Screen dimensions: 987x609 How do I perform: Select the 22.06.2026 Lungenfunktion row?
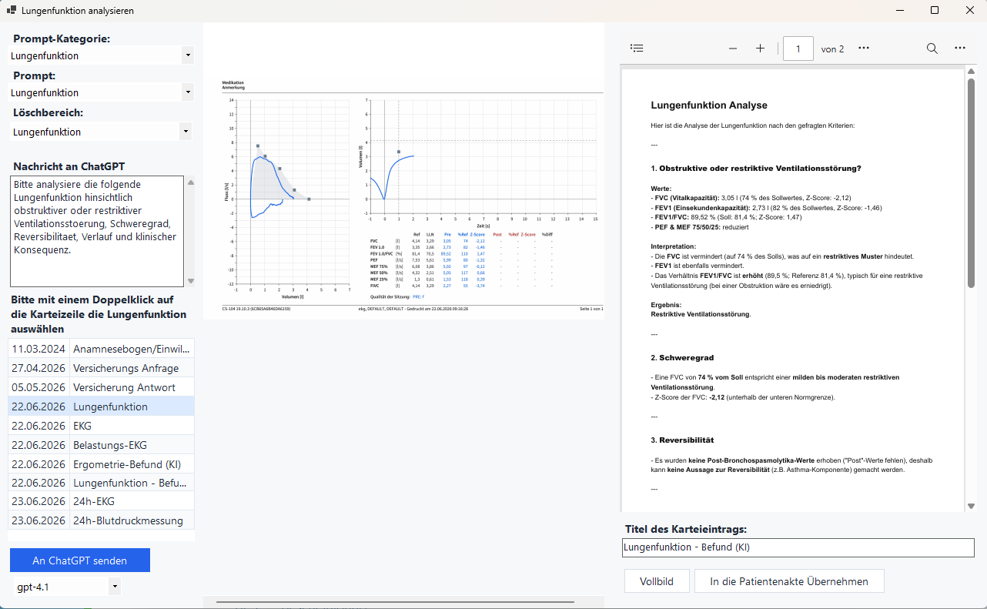pos(101,407)
